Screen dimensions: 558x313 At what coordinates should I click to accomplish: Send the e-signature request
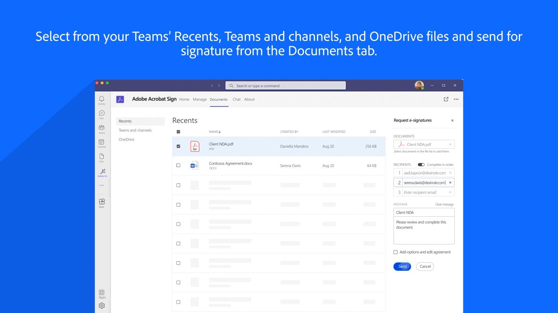pyautogui.click(x=402, y=267)
